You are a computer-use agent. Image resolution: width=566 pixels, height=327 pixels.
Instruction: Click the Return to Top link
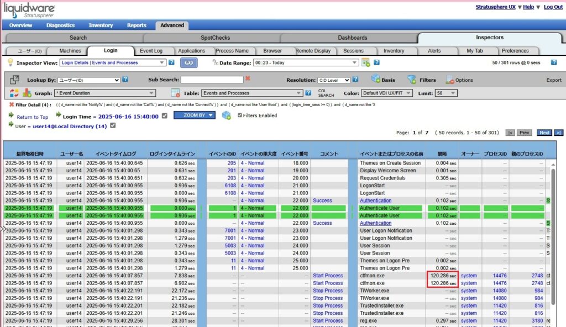[33, 117]
